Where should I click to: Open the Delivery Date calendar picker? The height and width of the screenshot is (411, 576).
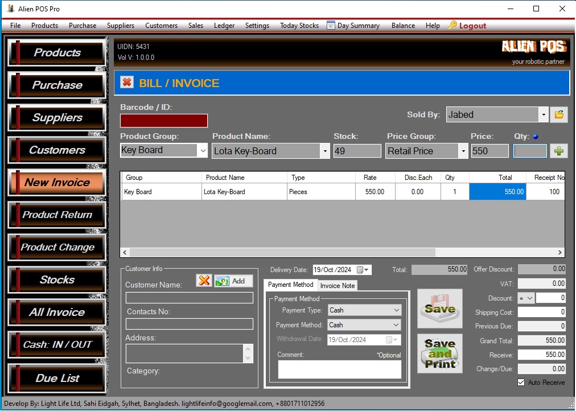(x=363, y=270)
